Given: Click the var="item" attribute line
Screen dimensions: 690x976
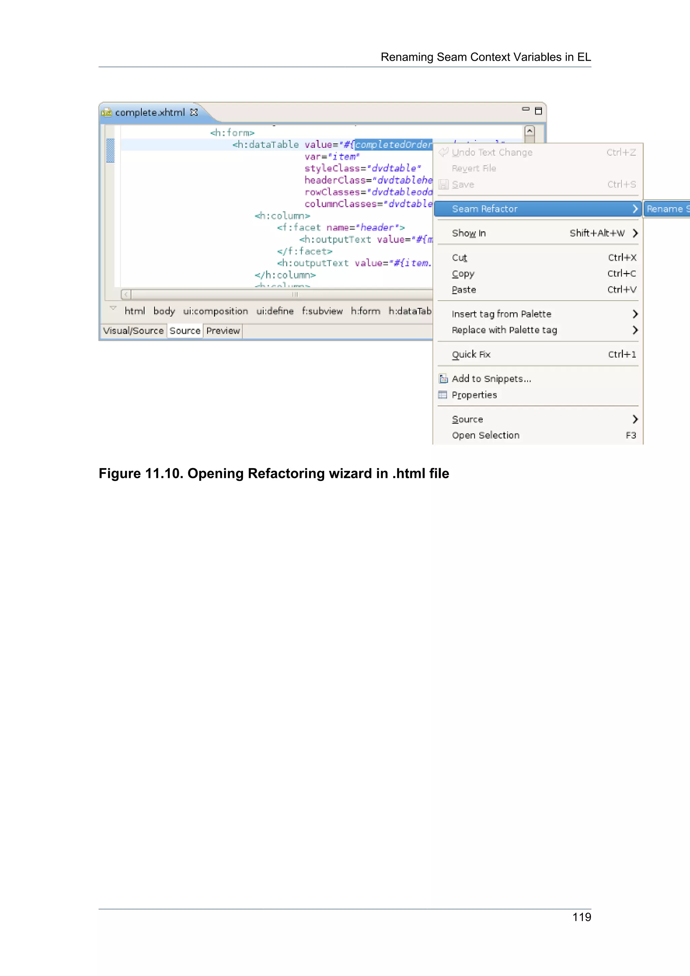Looking at the screenshot, I should click(x=332, y=156).
